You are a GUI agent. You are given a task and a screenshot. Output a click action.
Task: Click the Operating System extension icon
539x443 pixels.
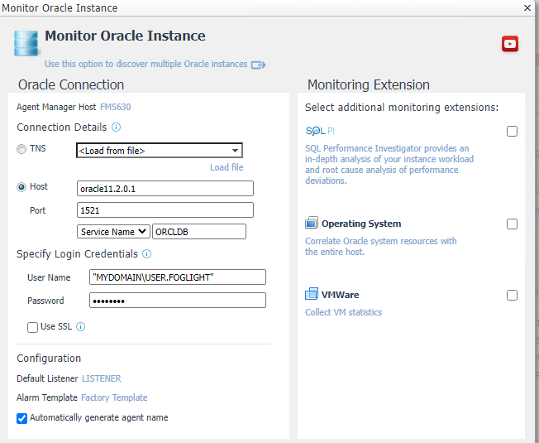click(312, 224)
